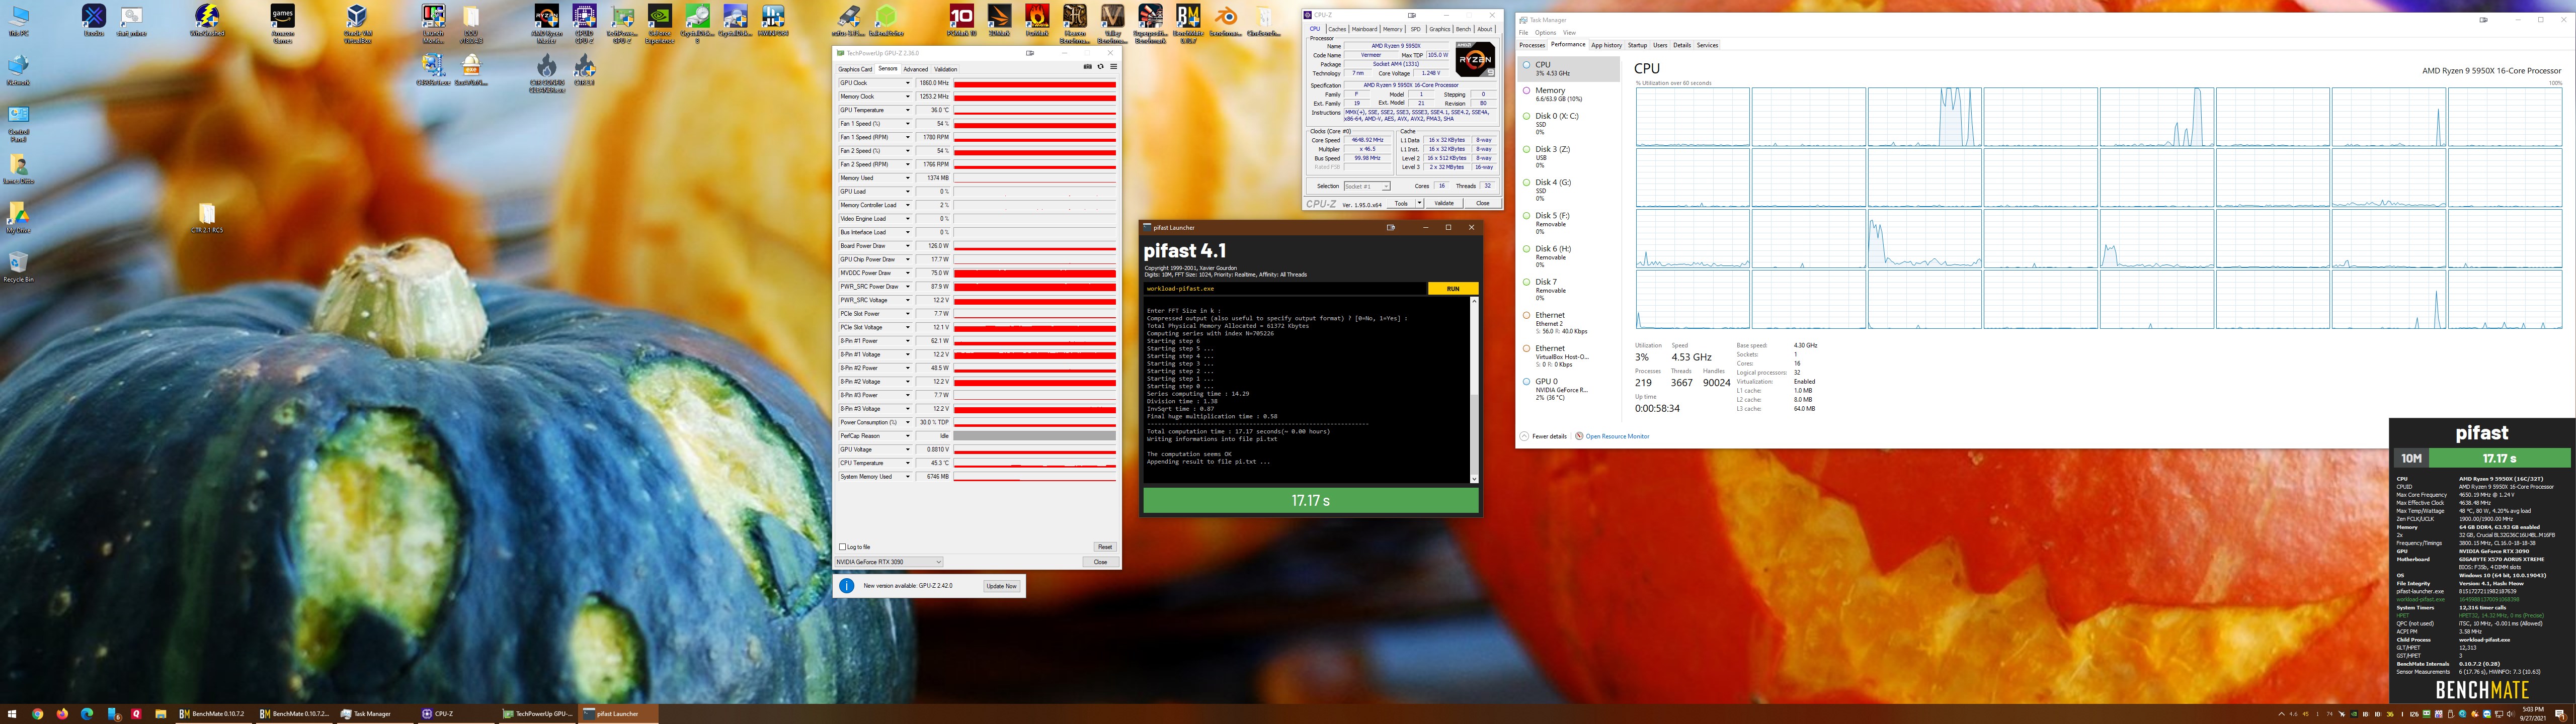This screenshot has width=2576, height=724.
Task: Select Ethernet VirtualBox Host-Only in Task Manager
Action: click(1568, 356)
